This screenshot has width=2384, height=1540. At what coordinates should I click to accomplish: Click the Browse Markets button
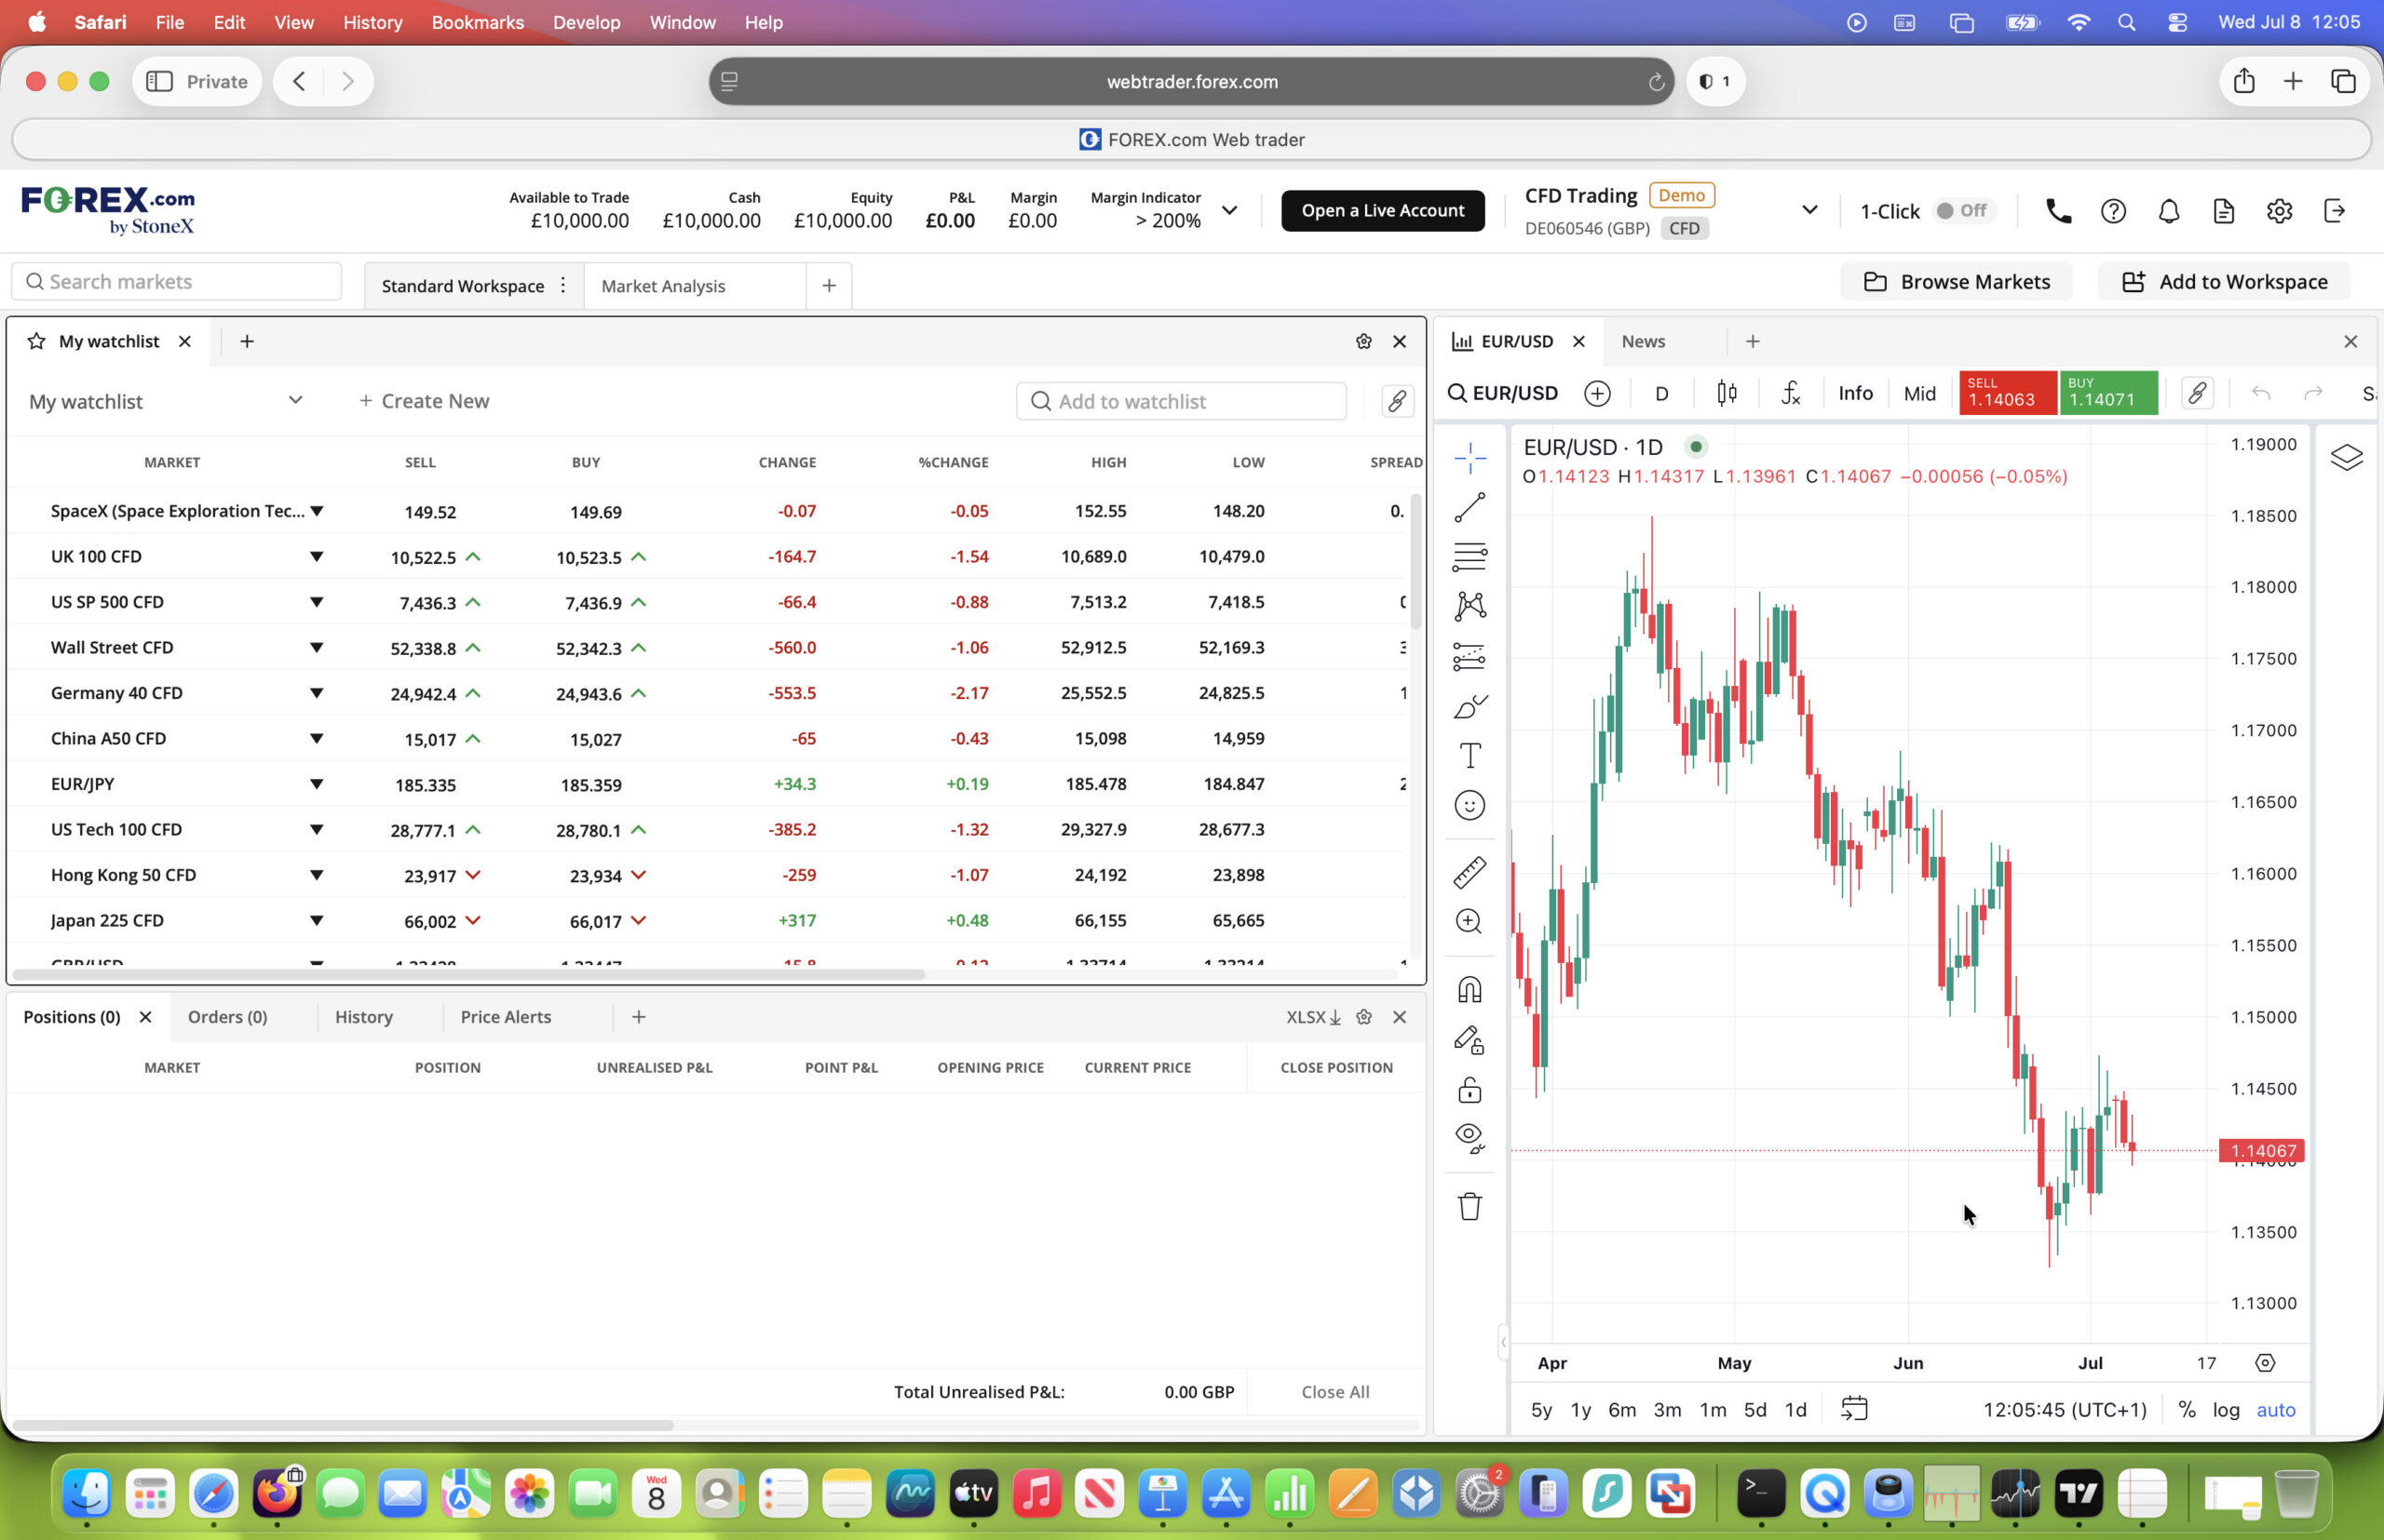1956,282
